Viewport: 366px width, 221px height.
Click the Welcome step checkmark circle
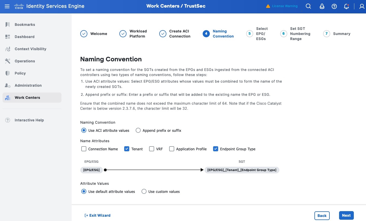click(x=84, y=34)
